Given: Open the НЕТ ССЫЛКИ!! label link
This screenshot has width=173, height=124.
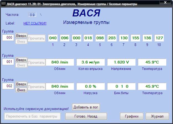Looking at the screenshot, I should [35, 23].
